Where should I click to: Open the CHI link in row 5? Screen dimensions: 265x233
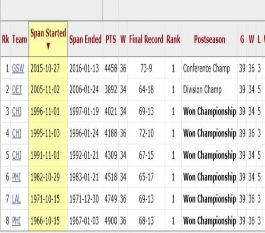pyautogui.click(x=16, y=156)
